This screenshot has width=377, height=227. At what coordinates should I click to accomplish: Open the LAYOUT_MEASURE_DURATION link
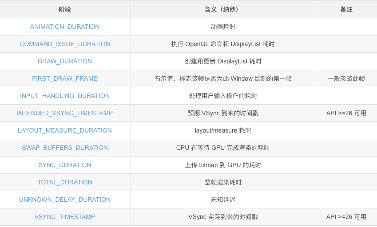[65, 130]
